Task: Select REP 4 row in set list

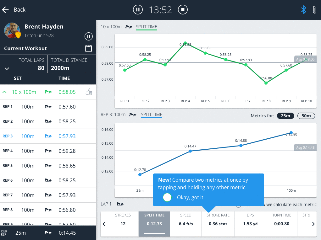Action: point(48,151)
